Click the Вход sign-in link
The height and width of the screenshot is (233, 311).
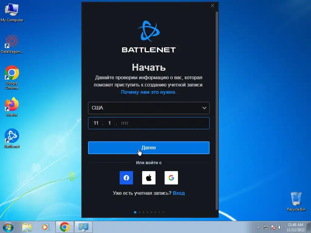click(179, 193)
